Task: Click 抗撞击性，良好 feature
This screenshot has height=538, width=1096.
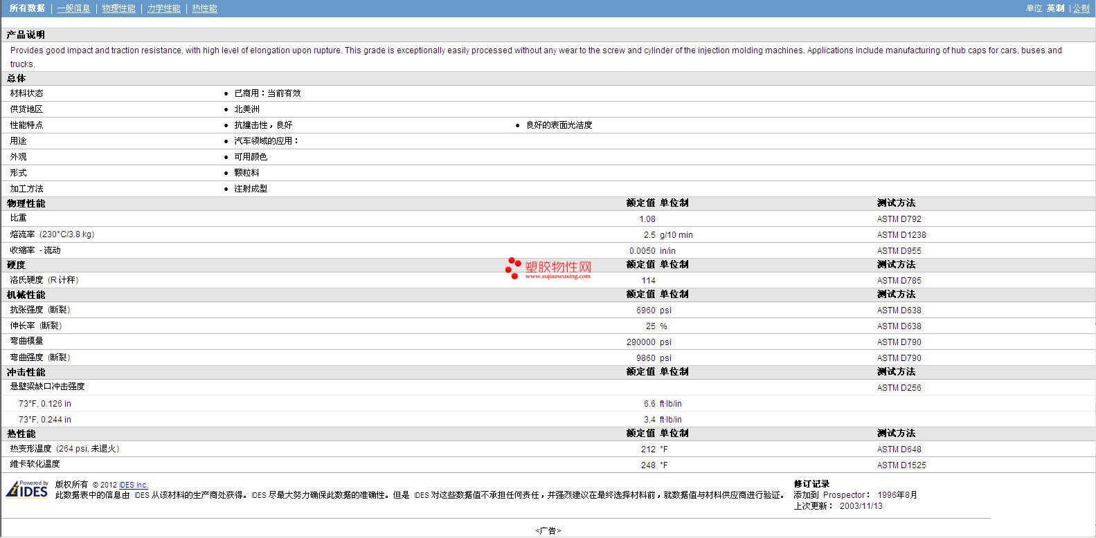Action: [263, 125]
